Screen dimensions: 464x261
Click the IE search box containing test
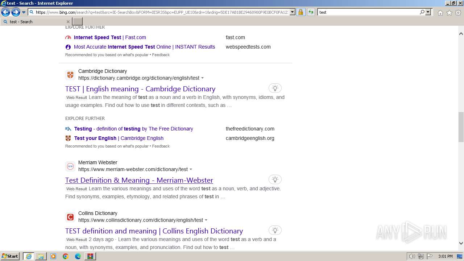point(368,12)
